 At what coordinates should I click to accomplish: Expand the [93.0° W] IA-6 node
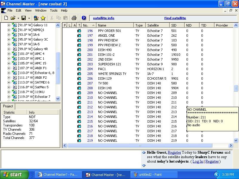pos(9,35)
